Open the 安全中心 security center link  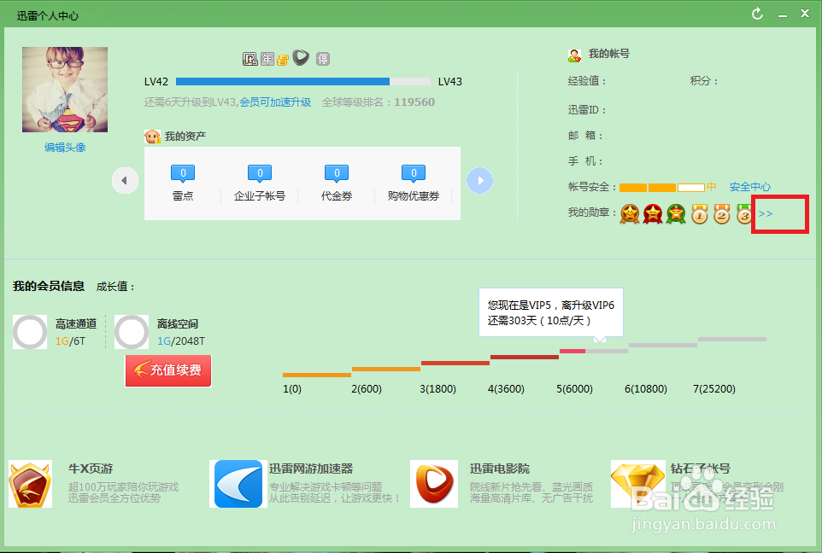(x=749, y=186)
